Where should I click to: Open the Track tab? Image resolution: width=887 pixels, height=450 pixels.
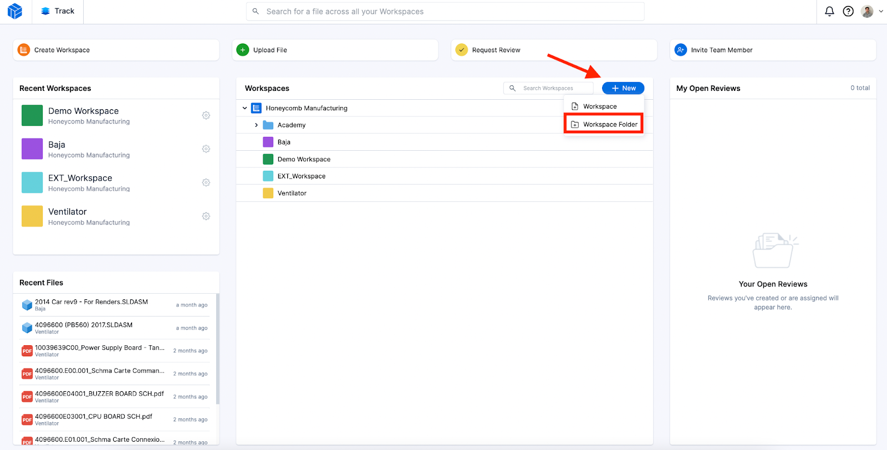58,11
